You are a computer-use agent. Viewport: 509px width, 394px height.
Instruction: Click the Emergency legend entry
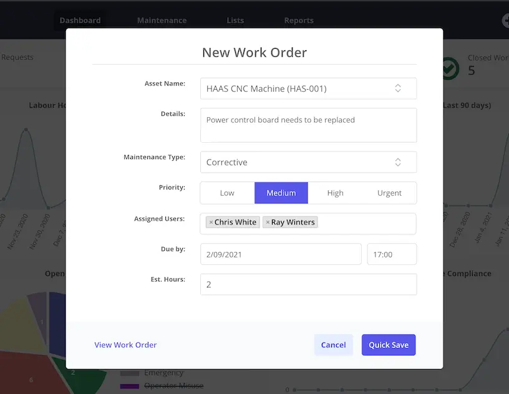point(163,373)
